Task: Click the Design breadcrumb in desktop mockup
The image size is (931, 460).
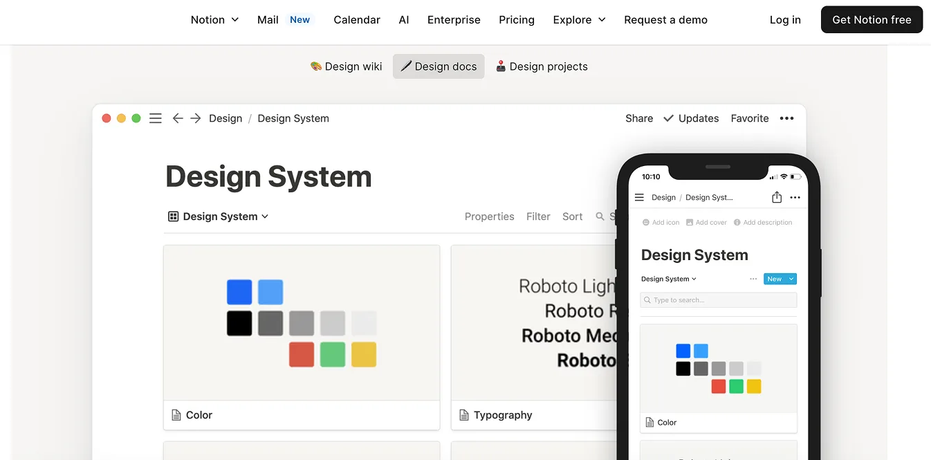Action: (225, 118)
